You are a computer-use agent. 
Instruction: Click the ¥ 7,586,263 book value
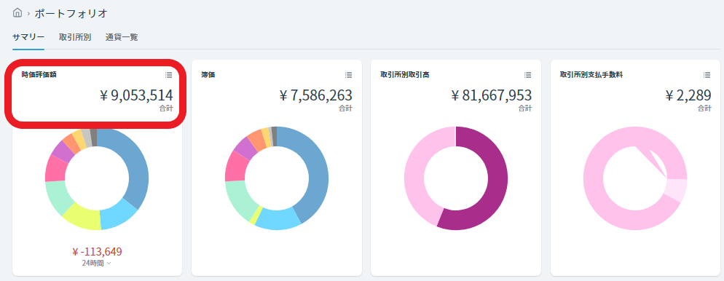pos(316,95)
